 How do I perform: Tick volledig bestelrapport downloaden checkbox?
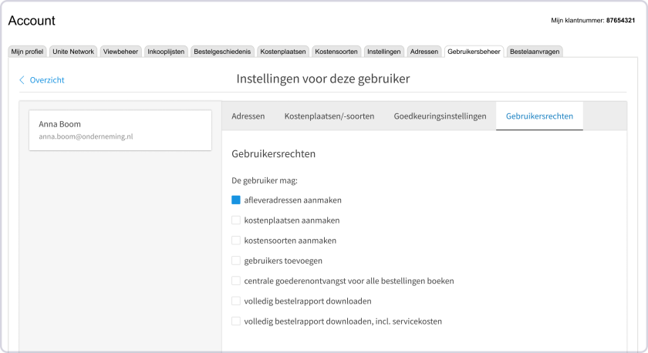click(x=236, y=301)
